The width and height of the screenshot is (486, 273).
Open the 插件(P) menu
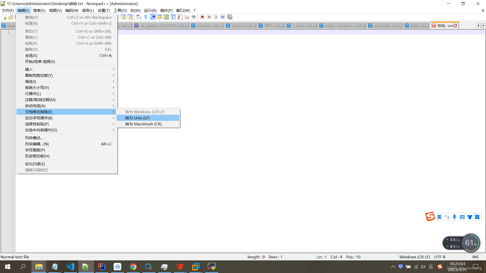(x=166, y=10)
